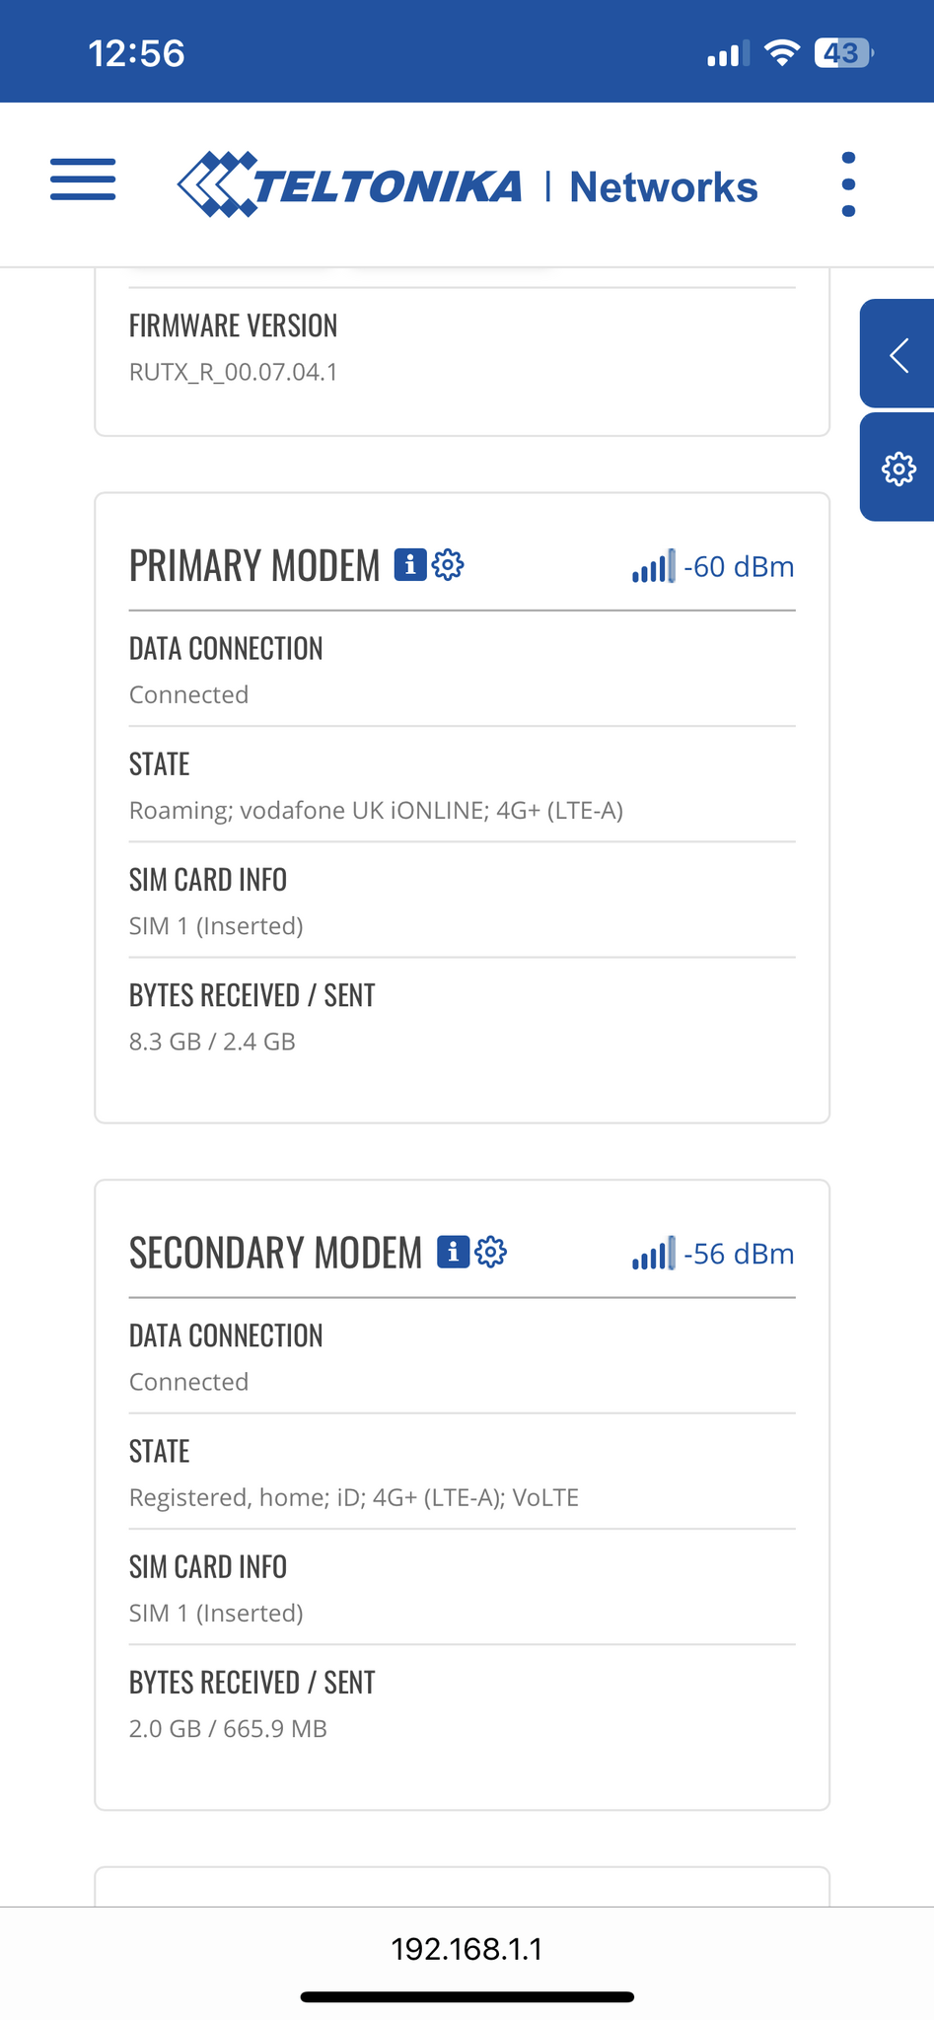Open the three-dot options menu
This screenshot has height=2020, width=934.
[848, 184]
